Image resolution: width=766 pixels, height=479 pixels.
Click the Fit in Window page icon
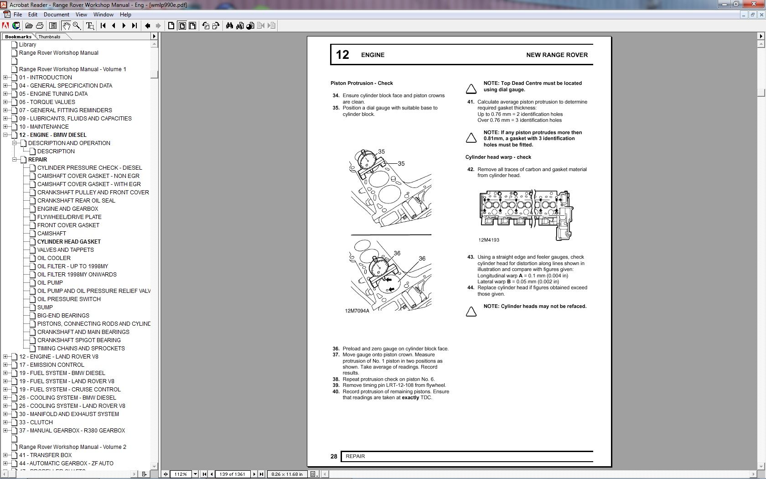pyautogui.click(x=182, y=26)
